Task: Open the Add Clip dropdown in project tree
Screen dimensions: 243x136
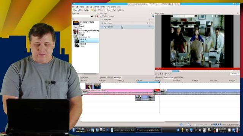Action: (92, 16)
